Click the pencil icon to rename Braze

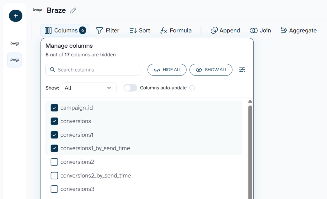click(x=73, y=10)
